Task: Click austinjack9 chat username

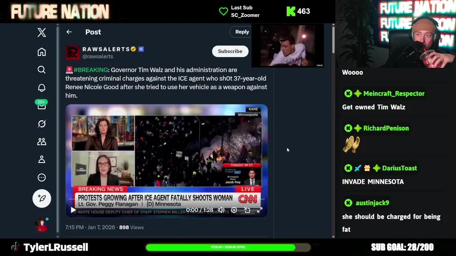Action: click(x=372, y=203)
